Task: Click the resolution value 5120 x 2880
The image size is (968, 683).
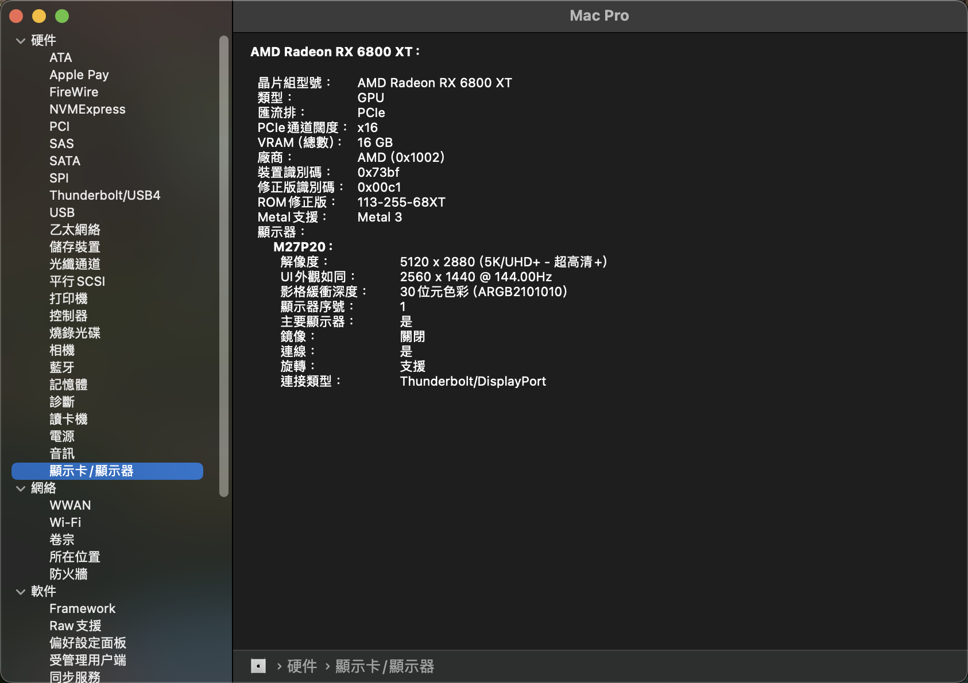Action: click(x=504, y=262)
